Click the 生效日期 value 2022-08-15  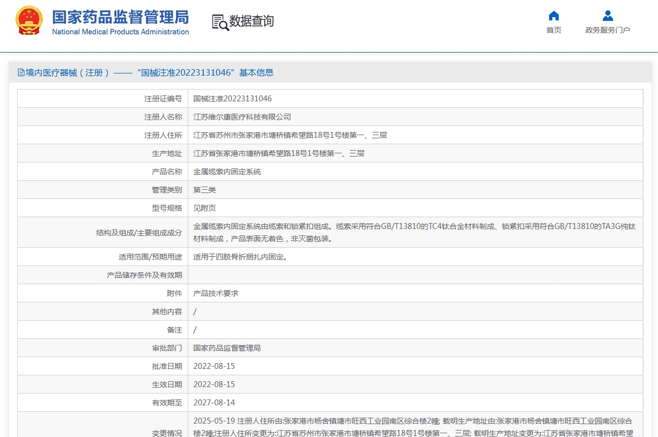(215, 384)
